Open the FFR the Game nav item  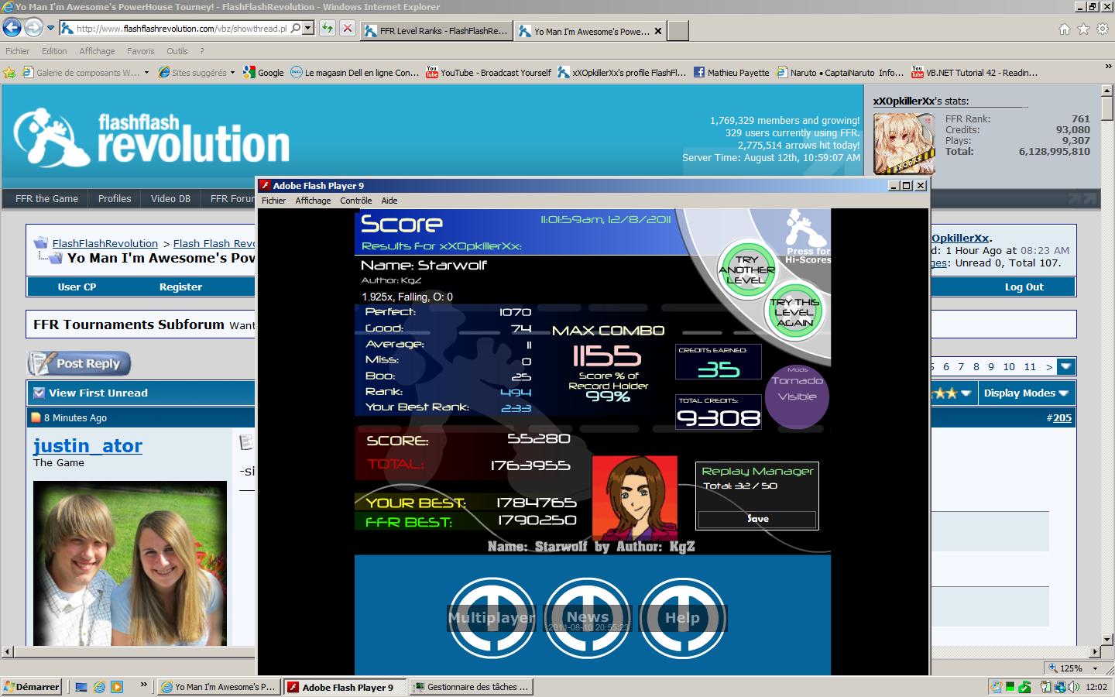click(46, 199)
